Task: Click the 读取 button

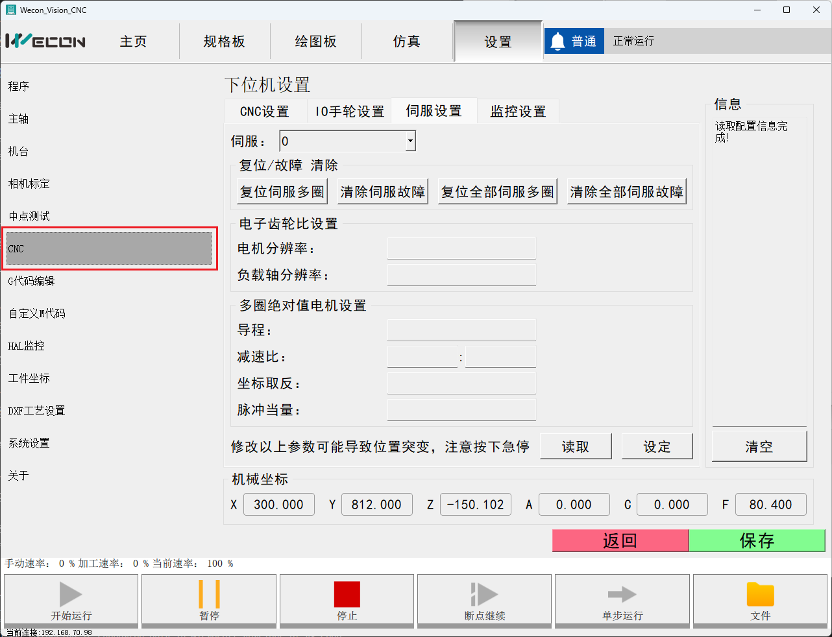Action: click(576, 446)
